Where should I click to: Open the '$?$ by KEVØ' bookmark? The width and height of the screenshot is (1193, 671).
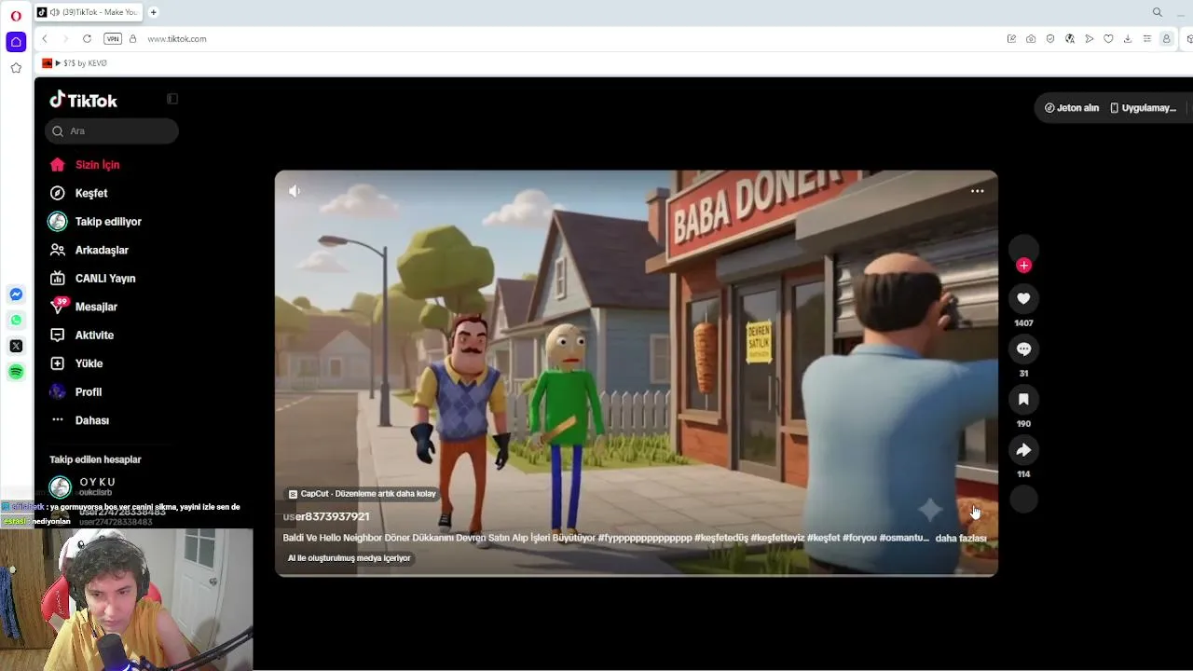(x=75, y=63)
